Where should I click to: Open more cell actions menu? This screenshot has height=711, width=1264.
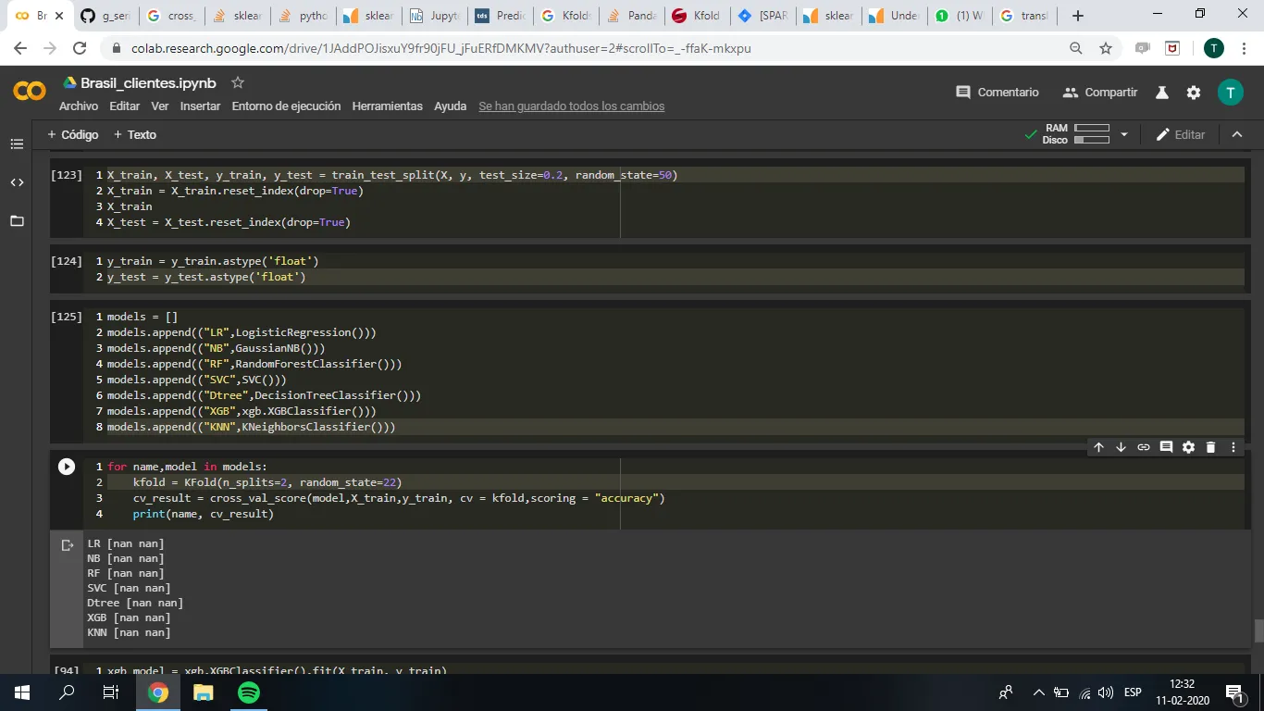(x=1233, y=447)
